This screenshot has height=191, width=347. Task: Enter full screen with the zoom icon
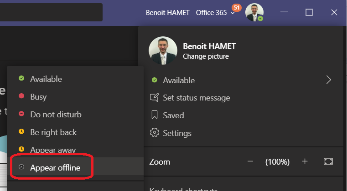328,161
